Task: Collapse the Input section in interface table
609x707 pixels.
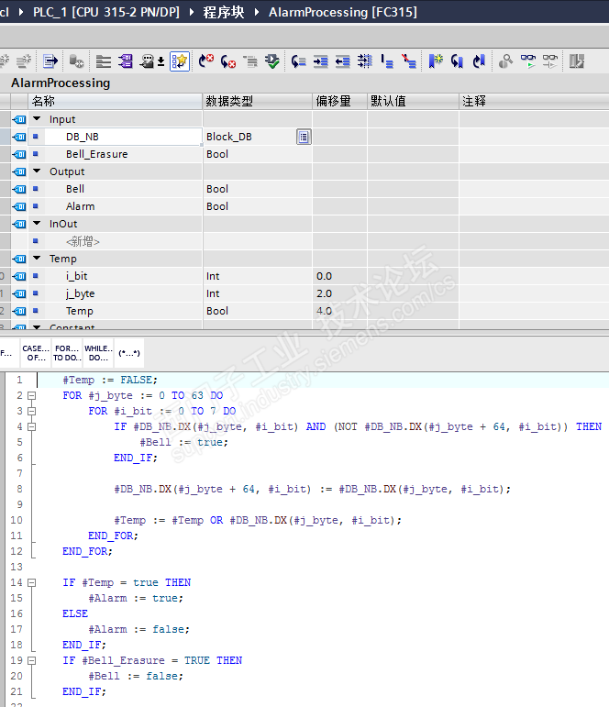Action: 37,119
